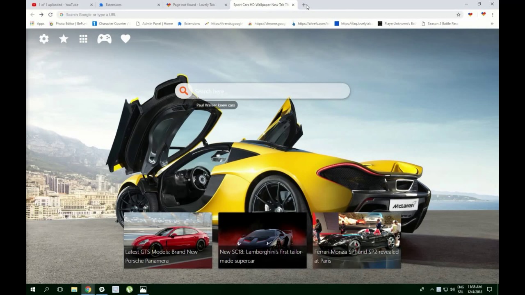The image size is (525, 295).
Task: Go back with the browser back arrow
Action: (x=32, y=14)
